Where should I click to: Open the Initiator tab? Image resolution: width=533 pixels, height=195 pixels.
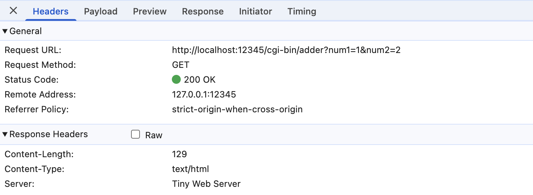coord(255,11)
